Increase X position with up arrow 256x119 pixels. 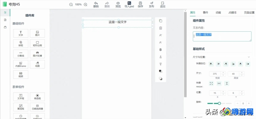[x=223, y=92]
